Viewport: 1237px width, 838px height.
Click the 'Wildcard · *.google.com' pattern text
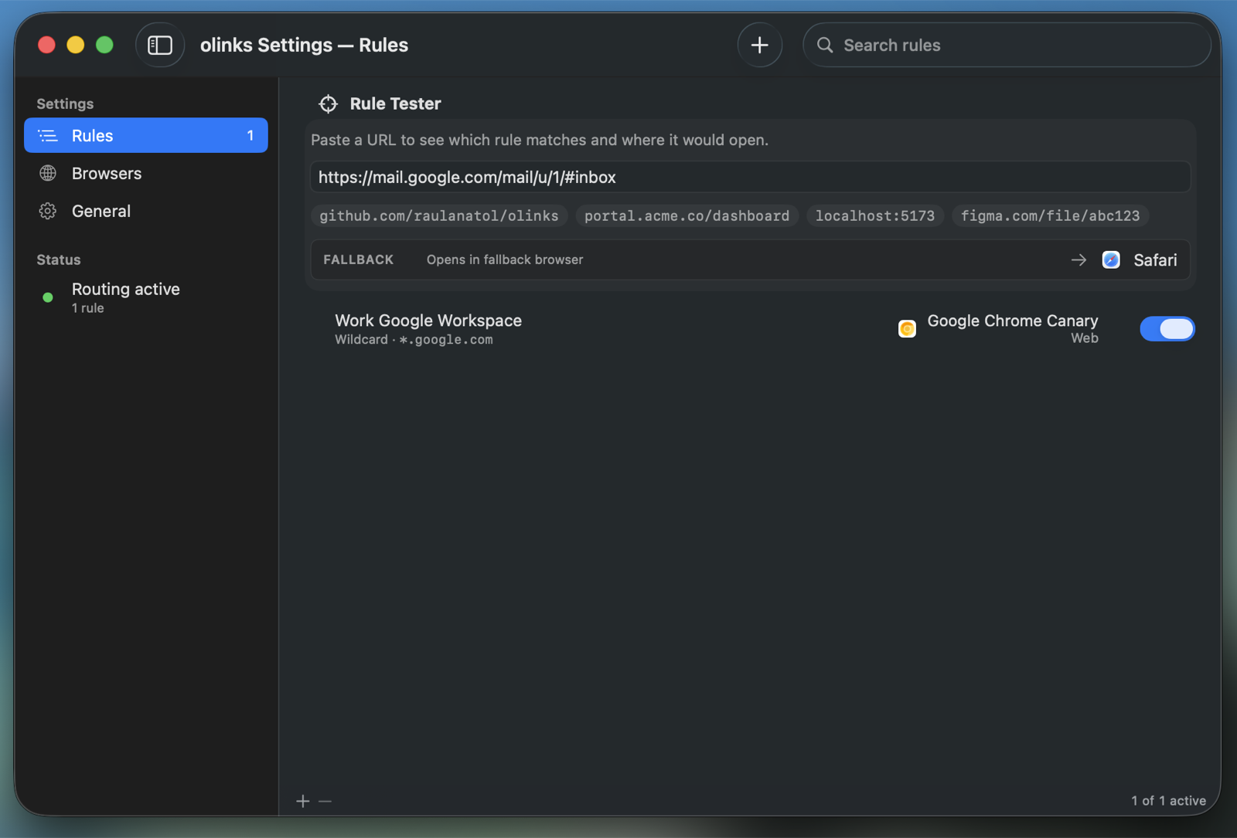[414, 340]
